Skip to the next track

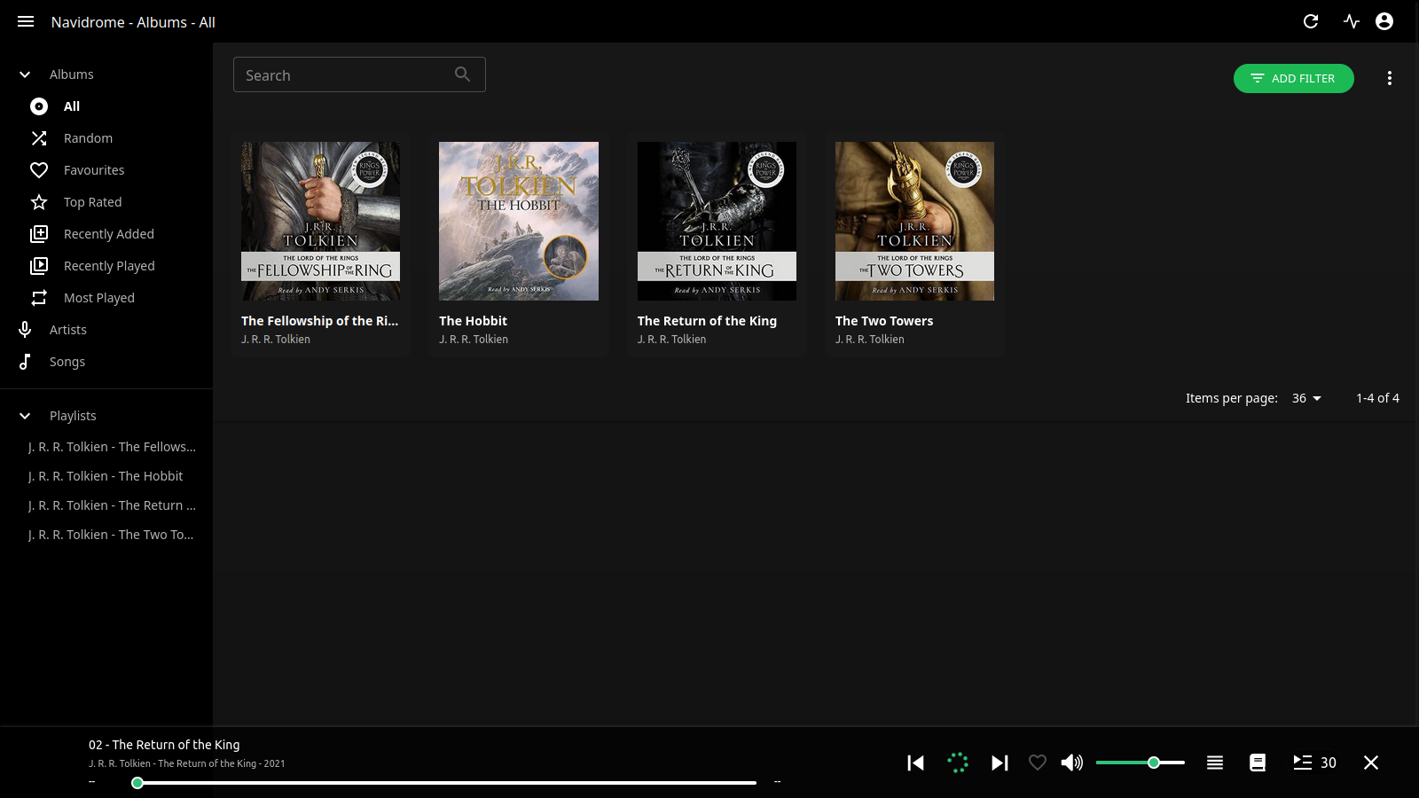pyautogui.click(x=1000, y=763)
